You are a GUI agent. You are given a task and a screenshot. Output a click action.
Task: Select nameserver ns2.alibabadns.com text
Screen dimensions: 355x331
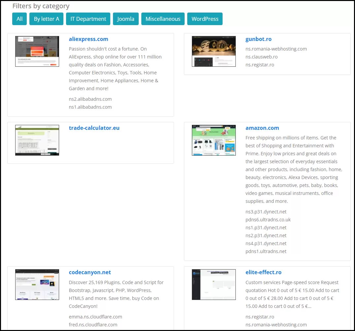tap(90, 99)
